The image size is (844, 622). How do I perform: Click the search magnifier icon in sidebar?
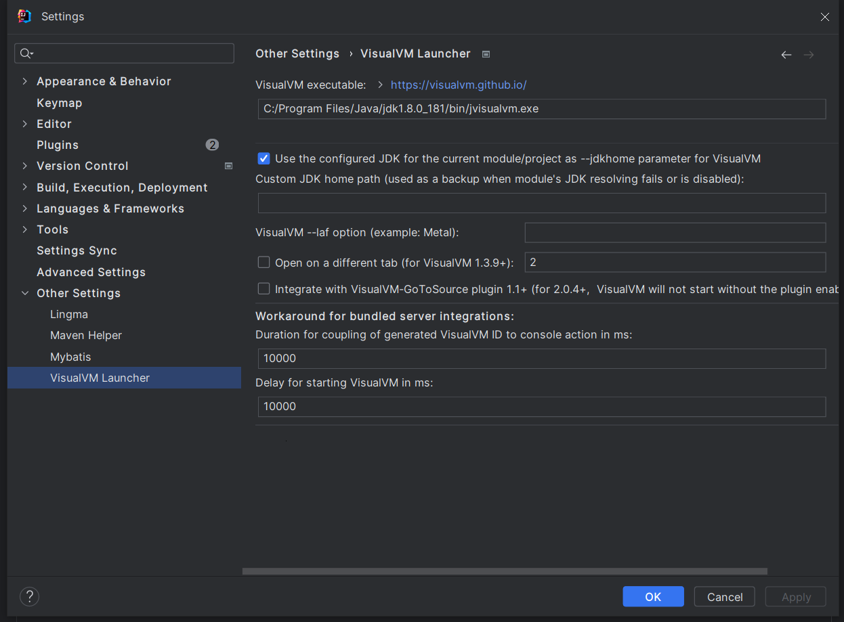[x=26, y=53]
